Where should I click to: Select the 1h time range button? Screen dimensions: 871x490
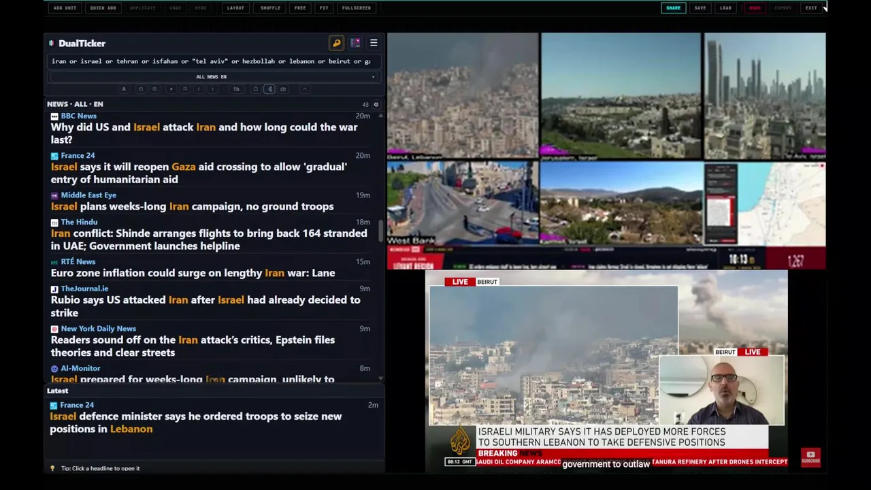click(x=236, y=89)
